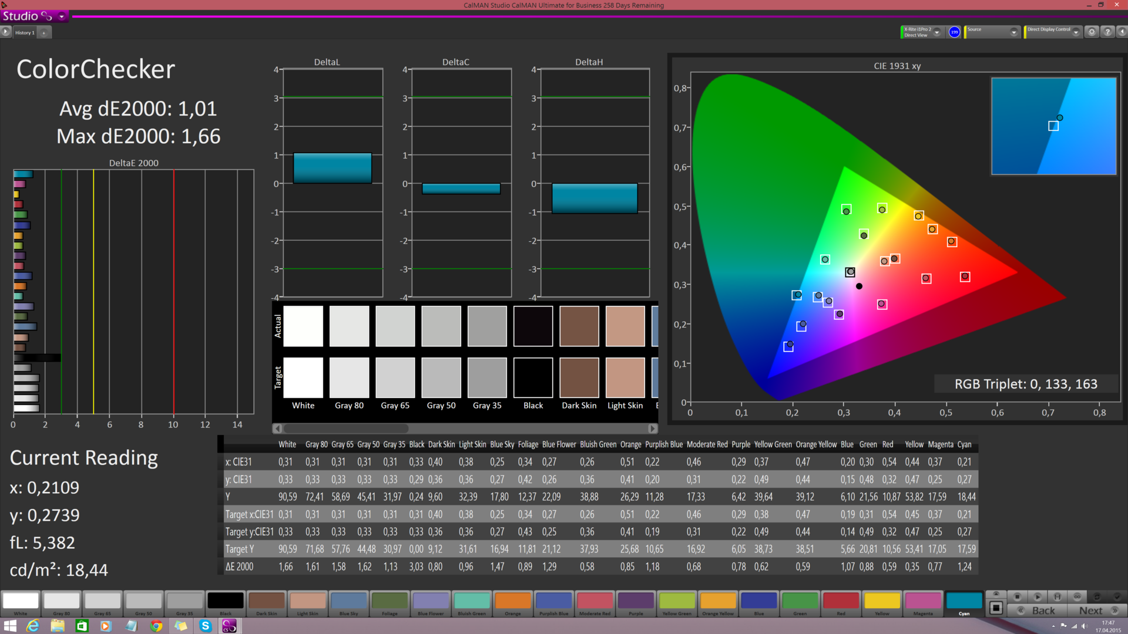Select the Magenta color patch swatch
Viewport: 1128px width, 634px height.
pyautogui.click(x=922, y=601)
